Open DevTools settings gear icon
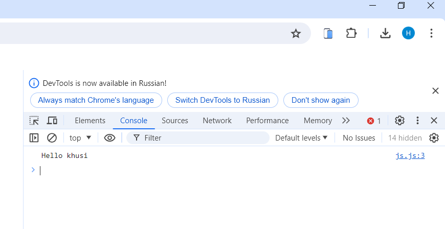Screen dimensions: 445x229 pyautogui.click(x=399, y=121)
